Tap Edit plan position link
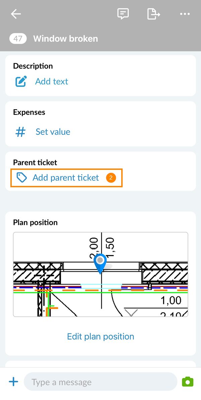201x400 pixels. 100,336
